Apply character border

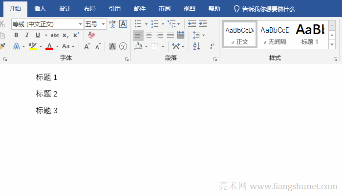point(123,24)
